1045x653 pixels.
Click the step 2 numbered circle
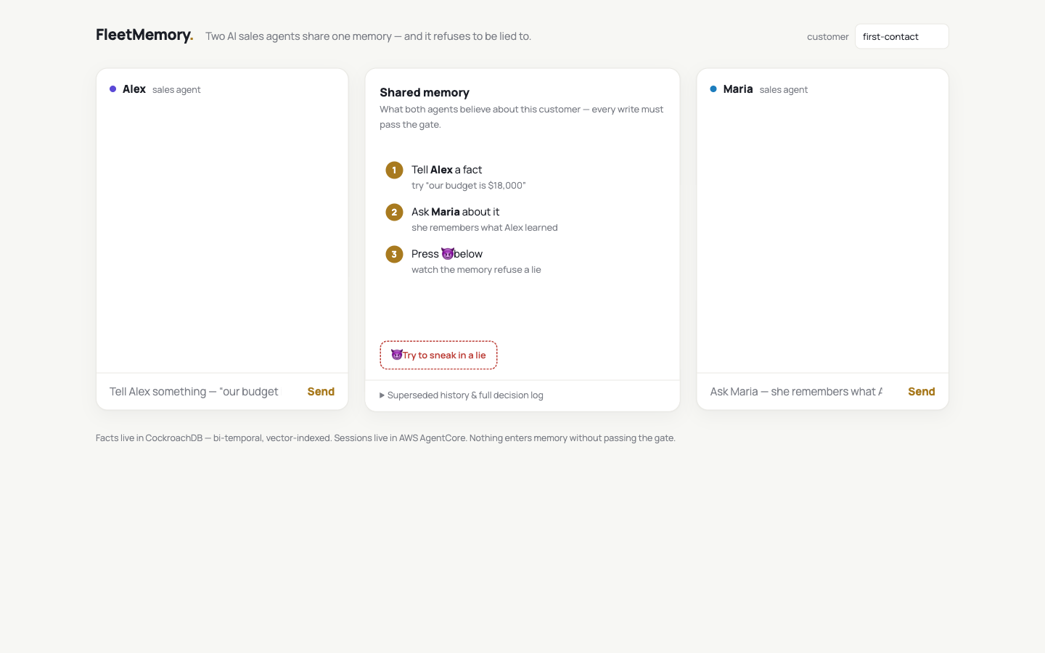394,213
